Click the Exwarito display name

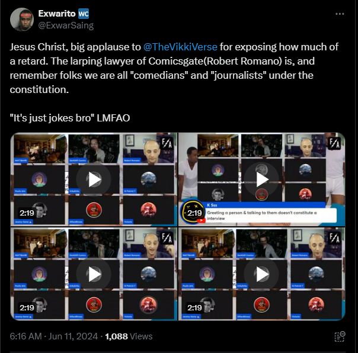pyautogui.click(x=57, y=14)
